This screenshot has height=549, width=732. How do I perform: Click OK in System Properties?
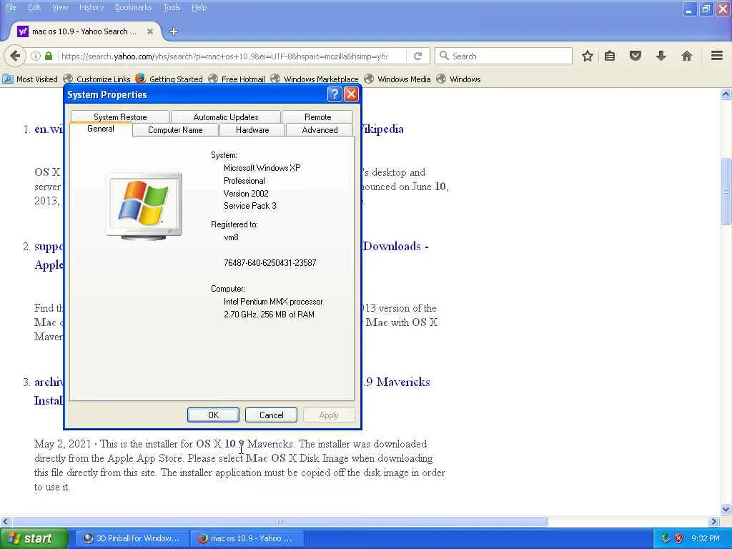pyautogui.click(x=213, y=415)
